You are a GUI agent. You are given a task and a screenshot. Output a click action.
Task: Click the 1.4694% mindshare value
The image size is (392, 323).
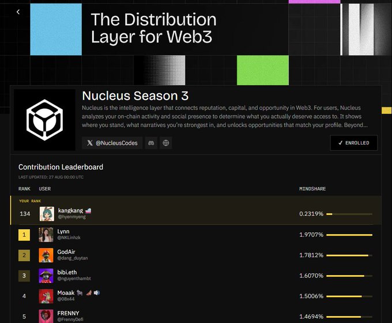coord(311,317)
